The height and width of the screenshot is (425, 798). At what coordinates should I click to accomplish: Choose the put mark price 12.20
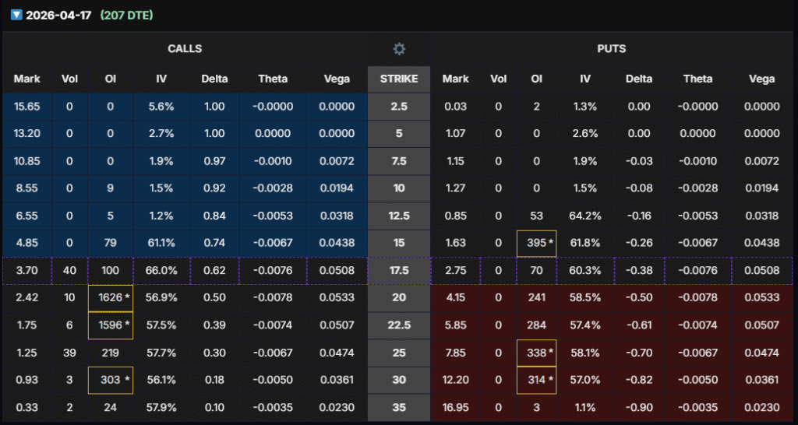tap(456, 380)
